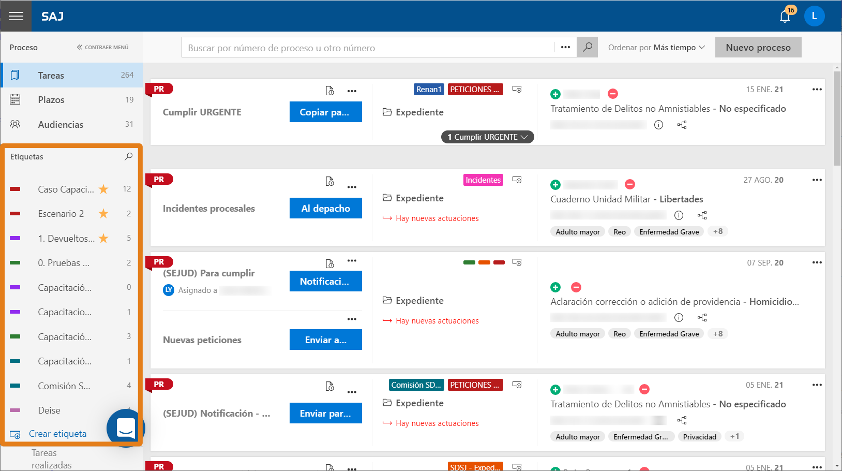Expand +8 more tags in Aclaración card
The height and width of the screenshot is (471, 842).
tap(718, 334)
